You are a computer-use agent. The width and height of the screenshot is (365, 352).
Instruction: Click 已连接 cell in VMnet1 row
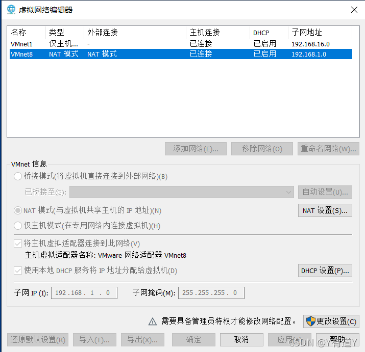(x=201, y=44)
